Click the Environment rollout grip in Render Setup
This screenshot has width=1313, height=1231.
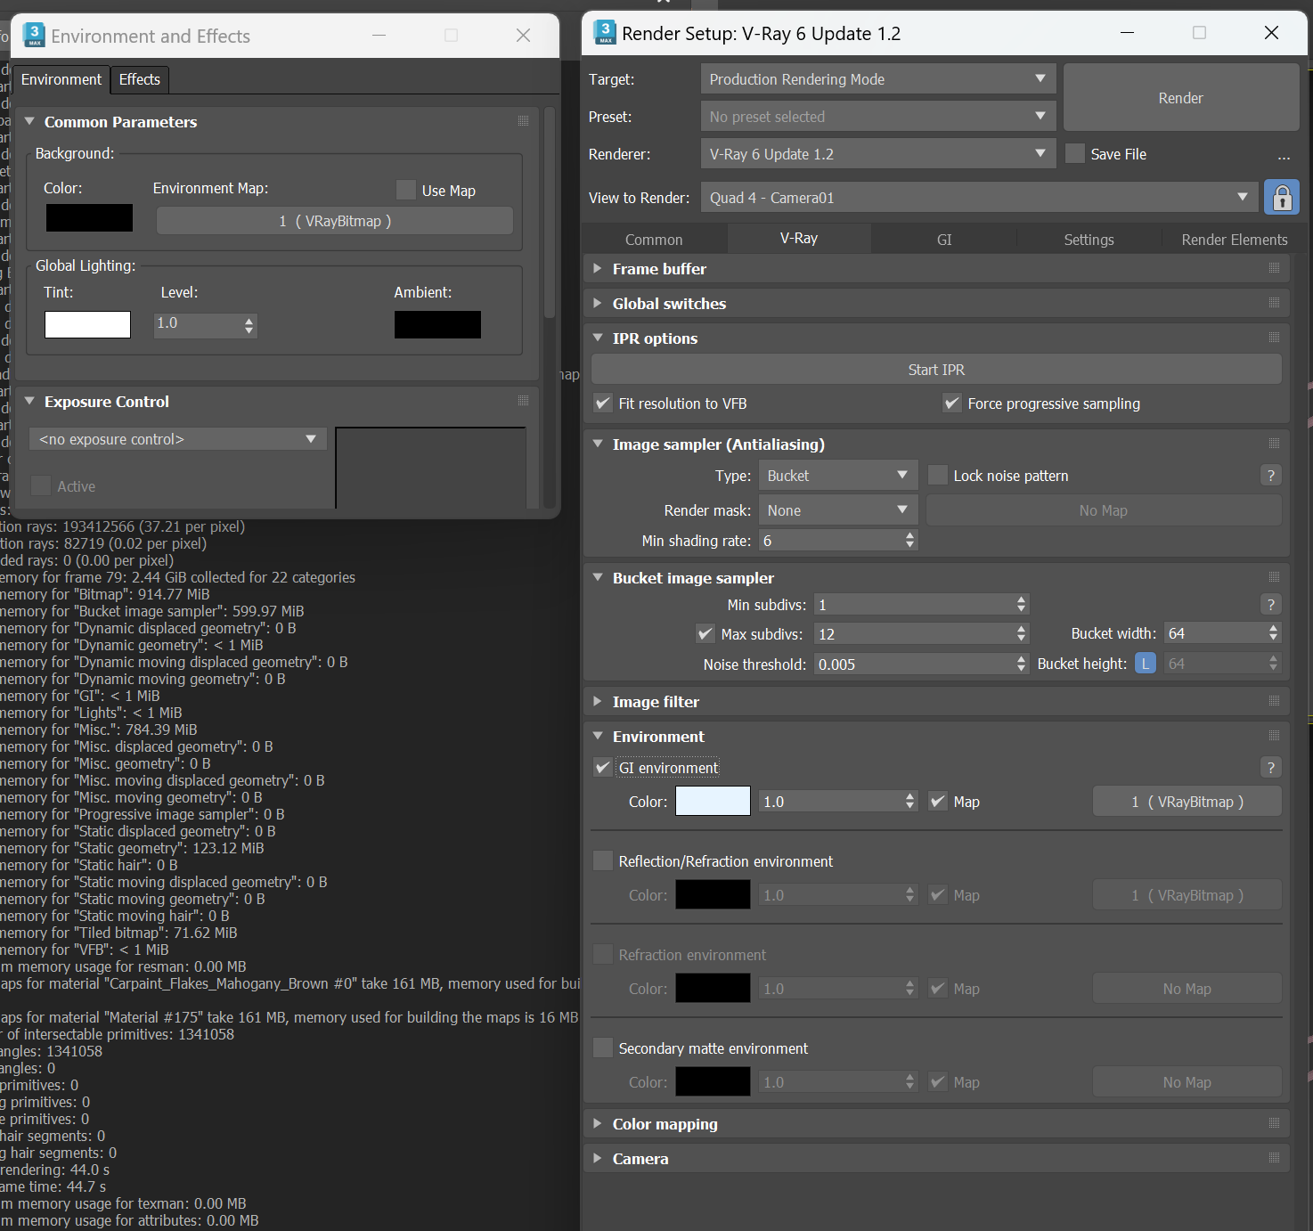1274,736
